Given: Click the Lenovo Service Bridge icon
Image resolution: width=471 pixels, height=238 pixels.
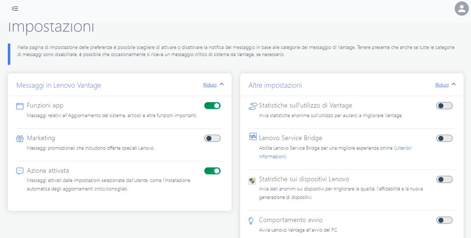Looking at the screenshot, I should [252, 137].
